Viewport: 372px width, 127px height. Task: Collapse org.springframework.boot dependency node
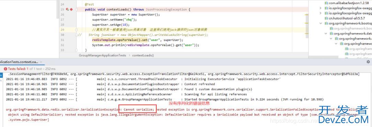click(320, 23)
